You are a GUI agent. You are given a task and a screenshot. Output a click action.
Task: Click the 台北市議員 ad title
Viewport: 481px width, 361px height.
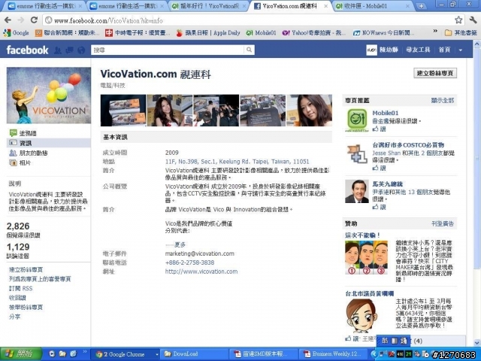tap(369, 294)
